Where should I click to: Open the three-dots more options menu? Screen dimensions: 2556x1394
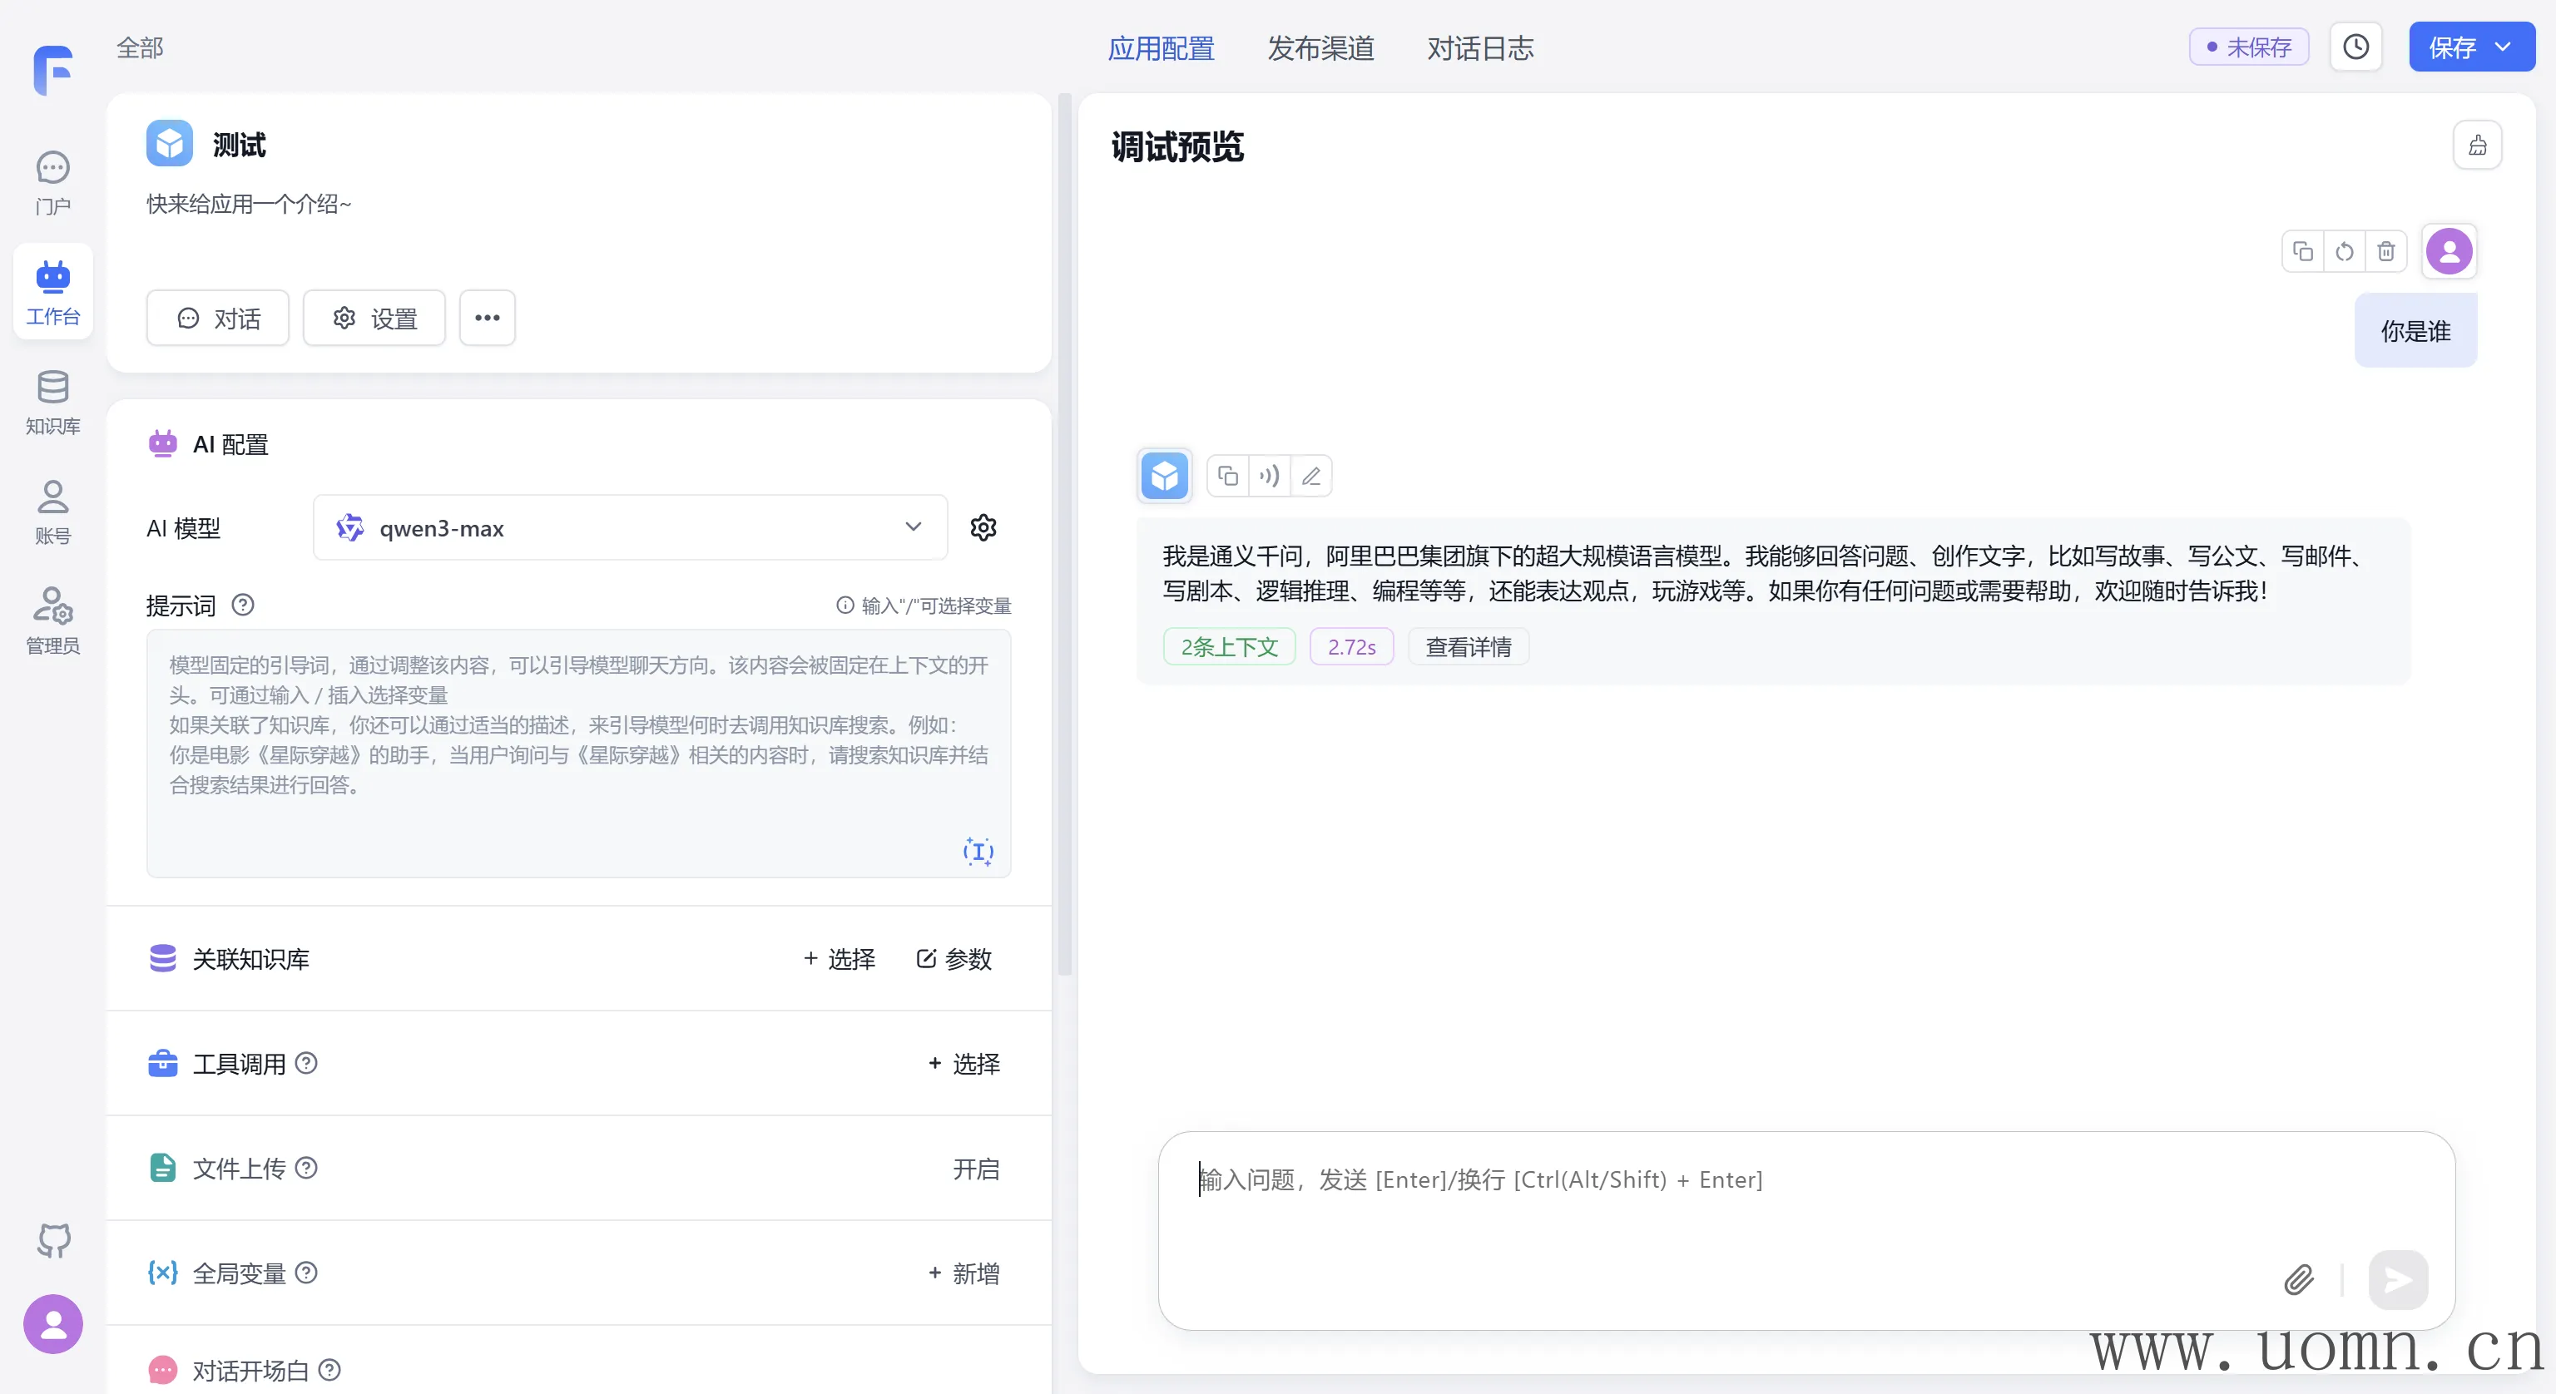coord(488,319)
